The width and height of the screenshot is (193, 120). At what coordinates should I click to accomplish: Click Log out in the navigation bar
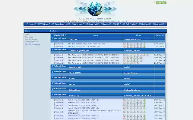[x=158, y=24]
